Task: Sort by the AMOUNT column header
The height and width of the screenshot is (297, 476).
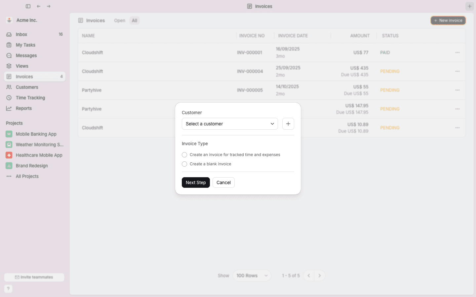Action: [x=360, y=36]
